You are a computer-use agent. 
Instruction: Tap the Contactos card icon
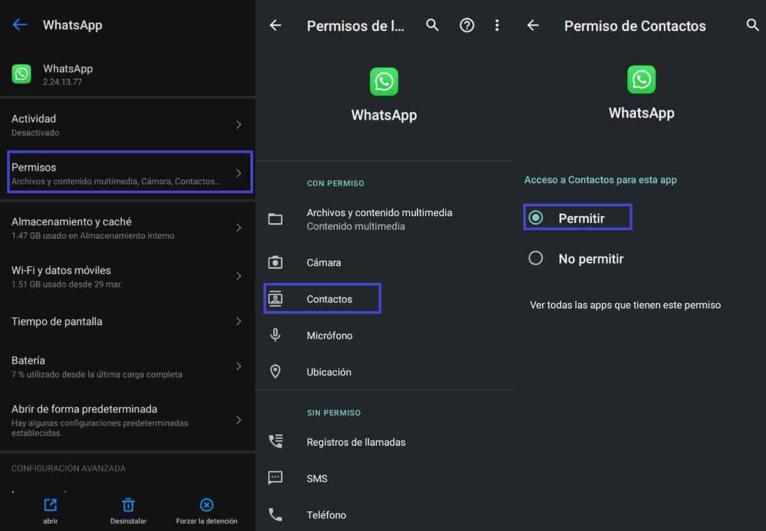[275, 299]
